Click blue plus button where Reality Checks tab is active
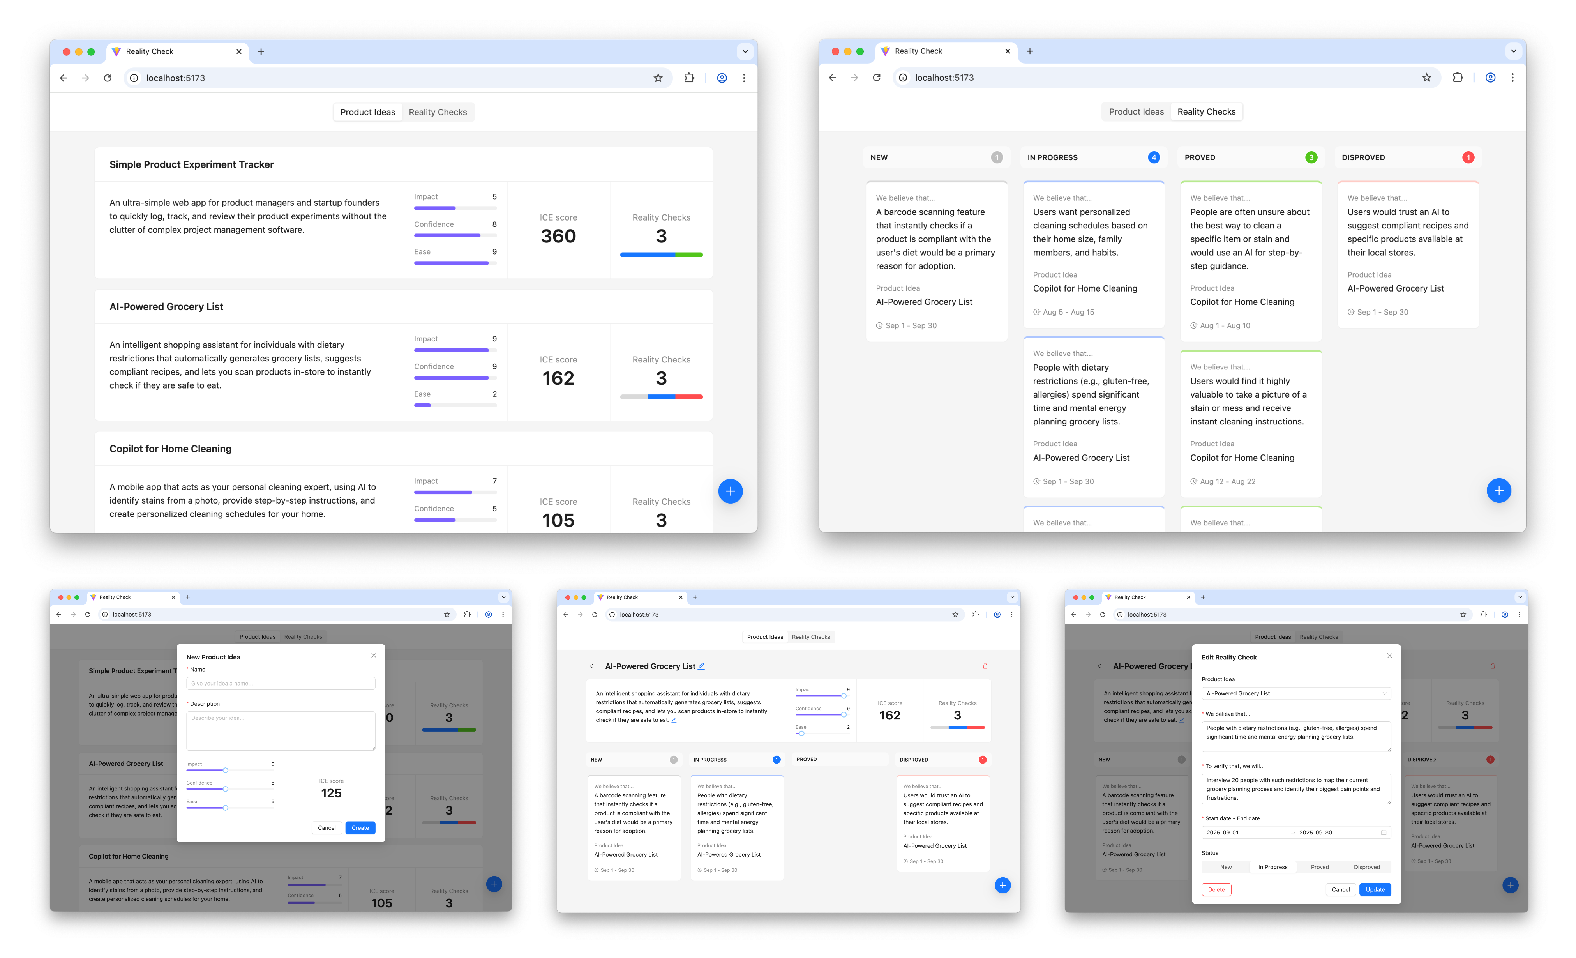This screenshot has width=1576, height=958. 1498,491
